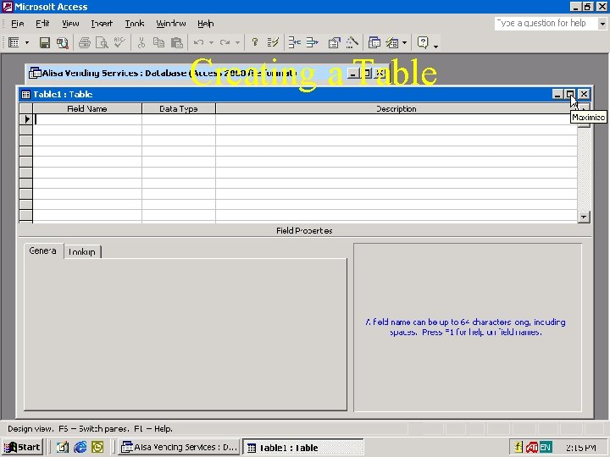Open the Help menu

coord(205,24)
